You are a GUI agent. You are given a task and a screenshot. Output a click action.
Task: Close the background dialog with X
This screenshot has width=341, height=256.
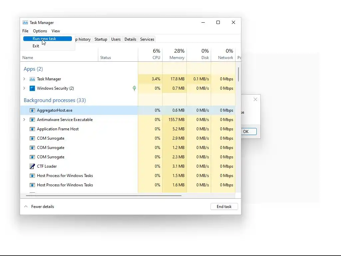[x=255, y=99]
